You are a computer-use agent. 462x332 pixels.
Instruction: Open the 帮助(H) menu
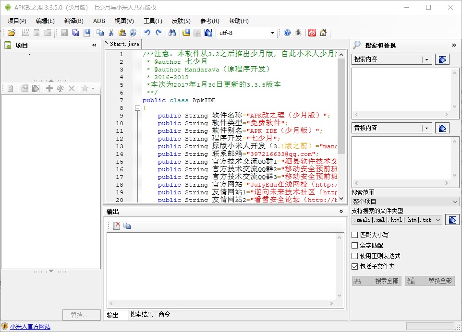tap(239, 21)
